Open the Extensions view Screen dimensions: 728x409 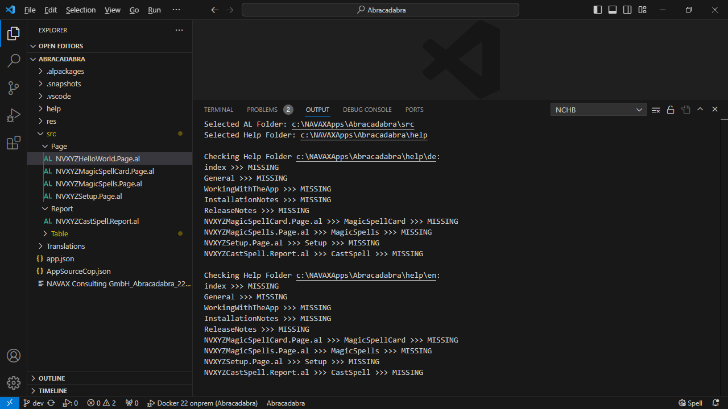(14, 143)
